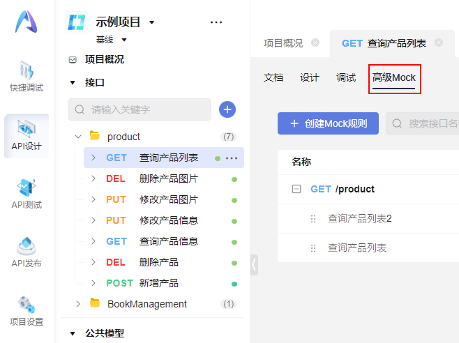Open the 快捷调试 sidebar icon
The height and width of the screenshot is (343, 459).
pyautogui.click(x=27, y=70)
